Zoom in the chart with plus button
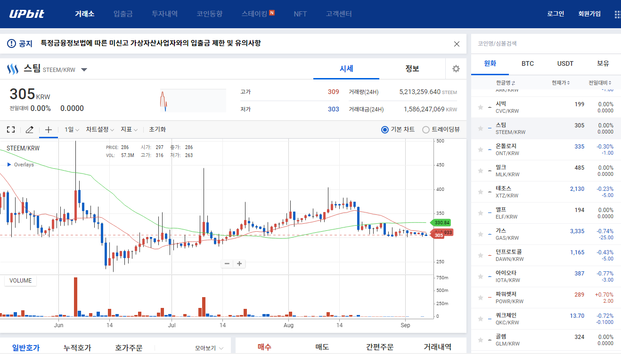 click(239, 263)
